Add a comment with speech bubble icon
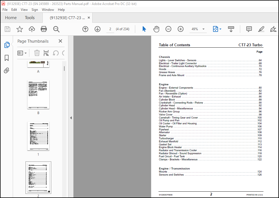 click(249, 29)
